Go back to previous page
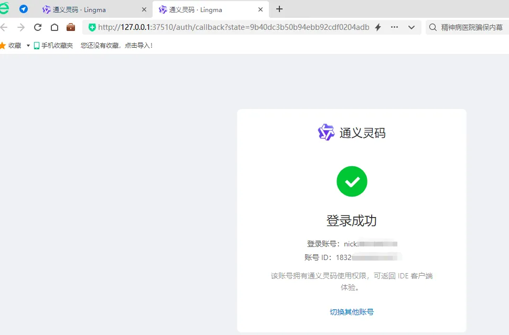 [4, 27]
